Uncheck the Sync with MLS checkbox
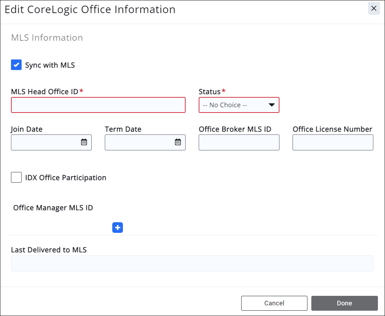 [x=17, y=65]
